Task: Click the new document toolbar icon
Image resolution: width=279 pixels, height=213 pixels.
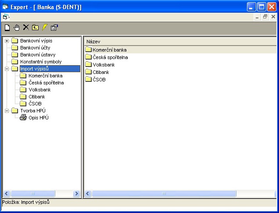Action: pyautogui.click(x=7, y=28)
